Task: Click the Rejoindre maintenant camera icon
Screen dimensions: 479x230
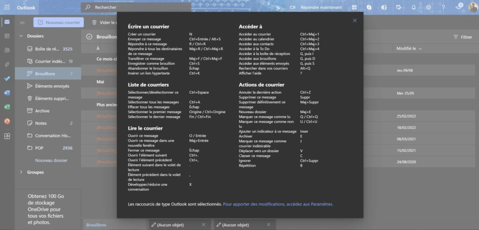Action: tap(292, 7)
